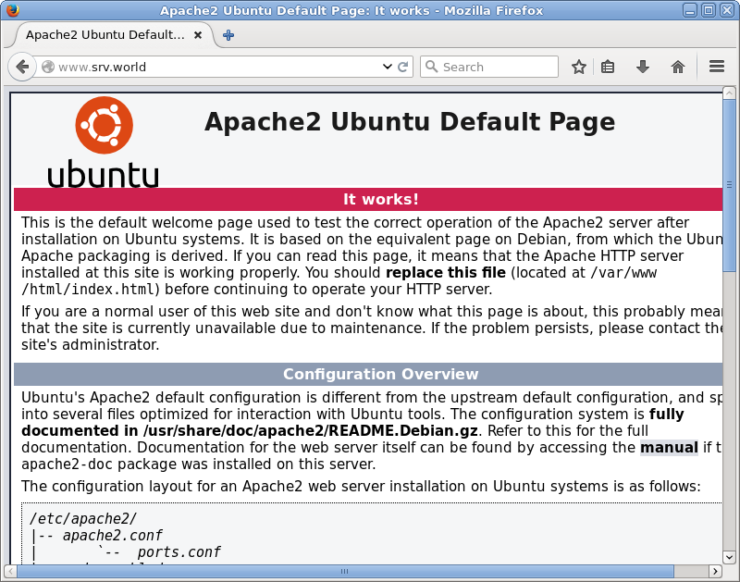Click the 'Configuration Overview' section heading
Screen dimensions: 740x582
coord(380,375)
